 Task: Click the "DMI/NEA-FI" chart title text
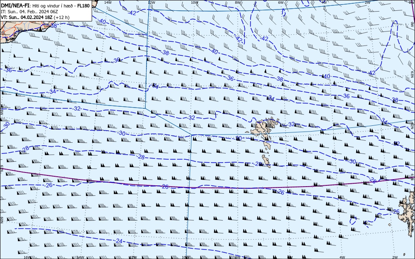tap(15, 5)
